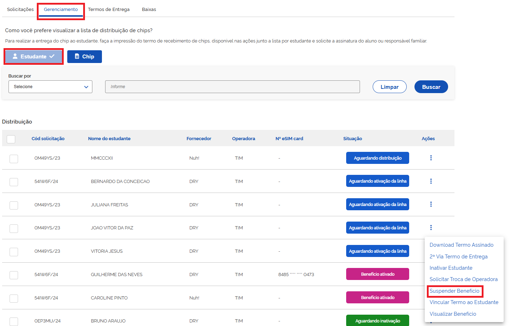Check the box for Bernardo da Conceicao
This screenshot has width=515, height=326.
pyautogui.click(x=14, y=182)
